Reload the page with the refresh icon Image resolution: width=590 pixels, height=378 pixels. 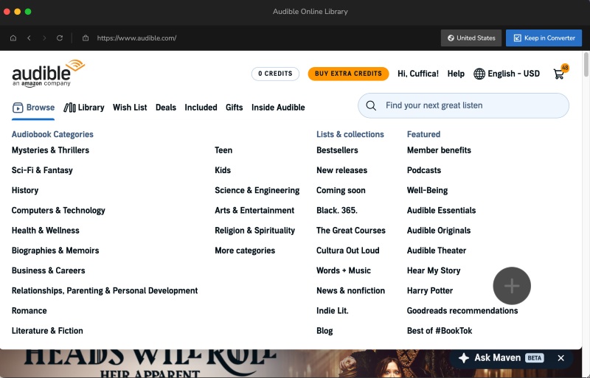pyautogui.click(x=60, y=38)
